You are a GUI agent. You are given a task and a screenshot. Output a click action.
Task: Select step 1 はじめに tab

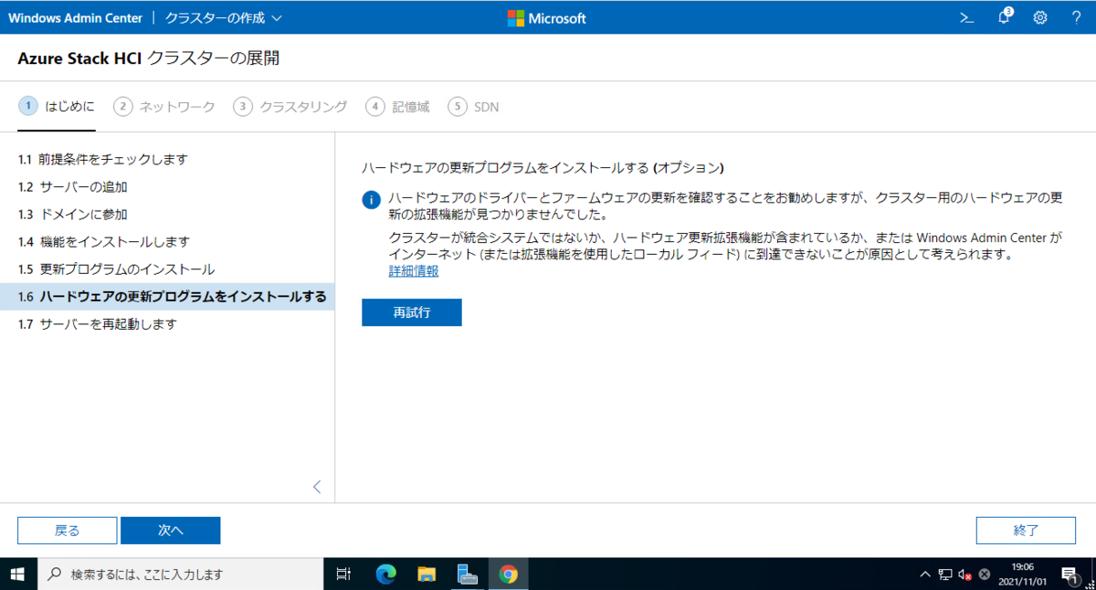pyautogui.click(x=57, y=107)
